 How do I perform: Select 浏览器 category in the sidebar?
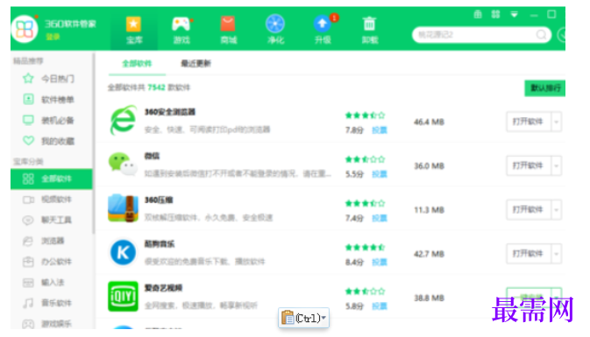click(52, 241)
